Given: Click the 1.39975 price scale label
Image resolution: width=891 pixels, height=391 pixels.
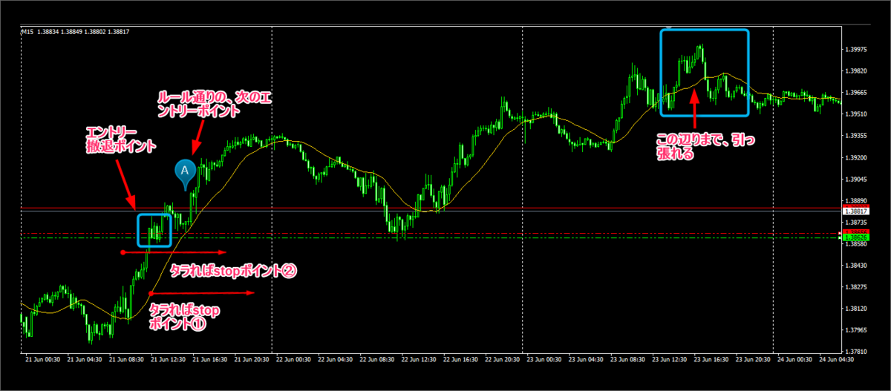Looking at the screenshot, I should coord(857,50).
